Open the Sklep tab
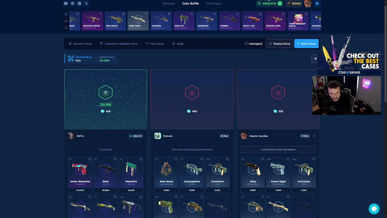 pyautogui.click(x=178, y=44)
